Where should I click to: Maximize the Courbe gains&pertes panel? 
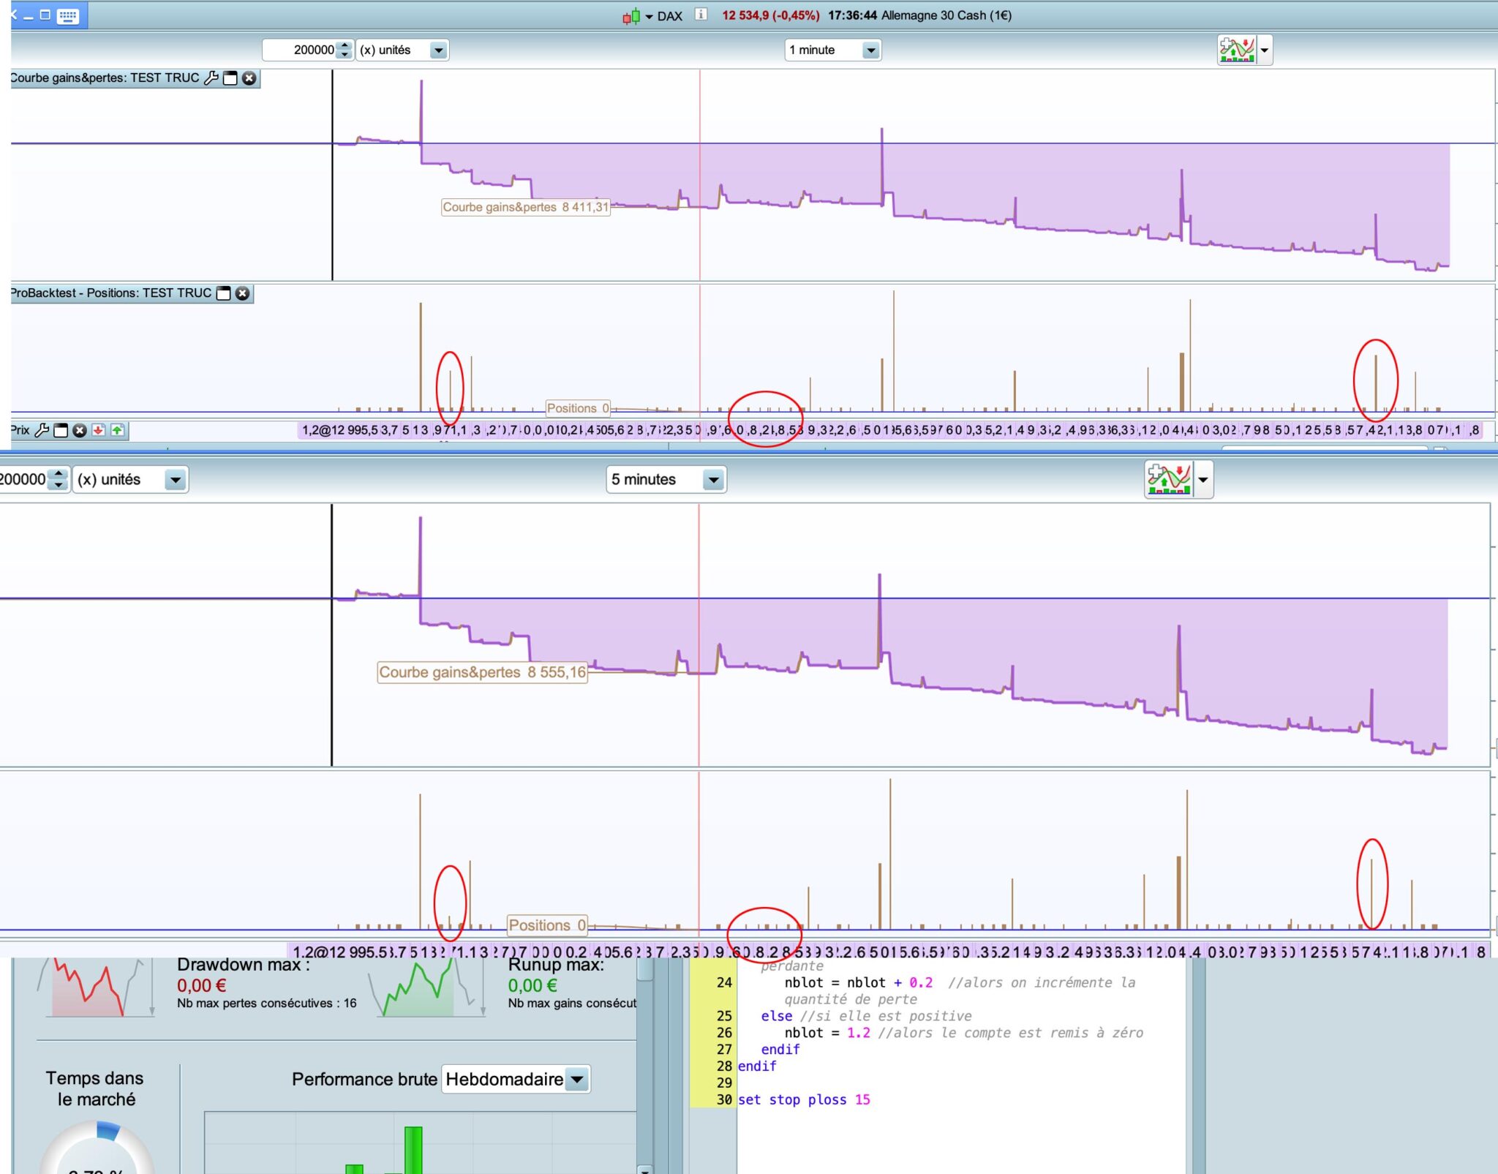230,78
